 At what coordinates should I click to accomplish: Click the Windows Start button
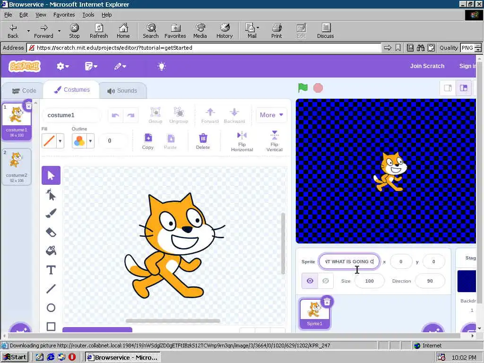pos(15,357)
